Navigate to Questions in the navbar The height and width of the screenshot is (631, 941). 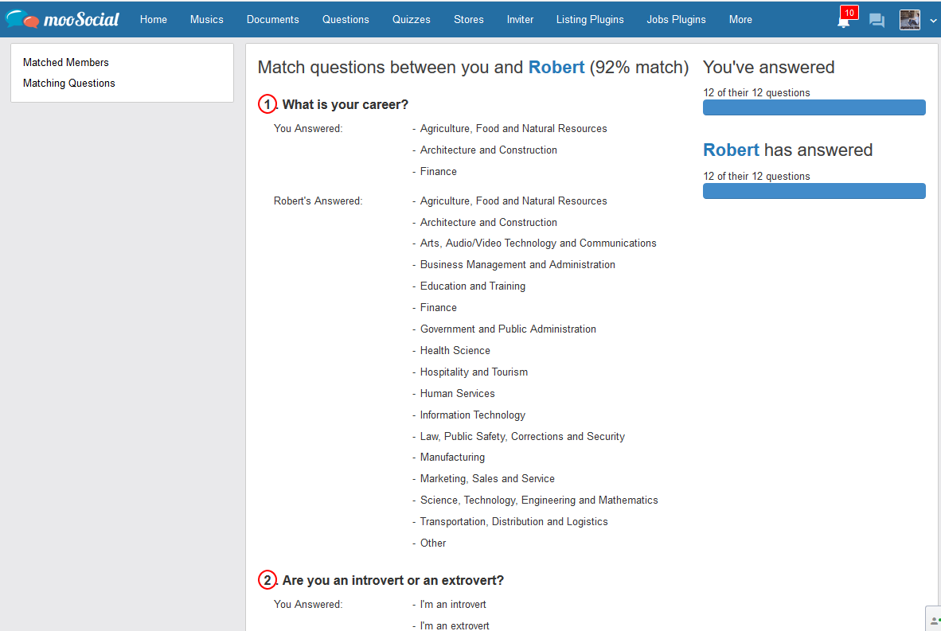[x=346, y=19]
